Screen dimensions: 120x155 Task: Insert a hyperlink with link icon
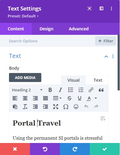pos(91,90)
